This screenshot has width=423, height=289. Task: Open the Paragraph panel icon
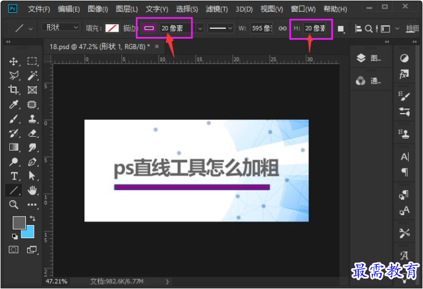(x=405, y=172)
